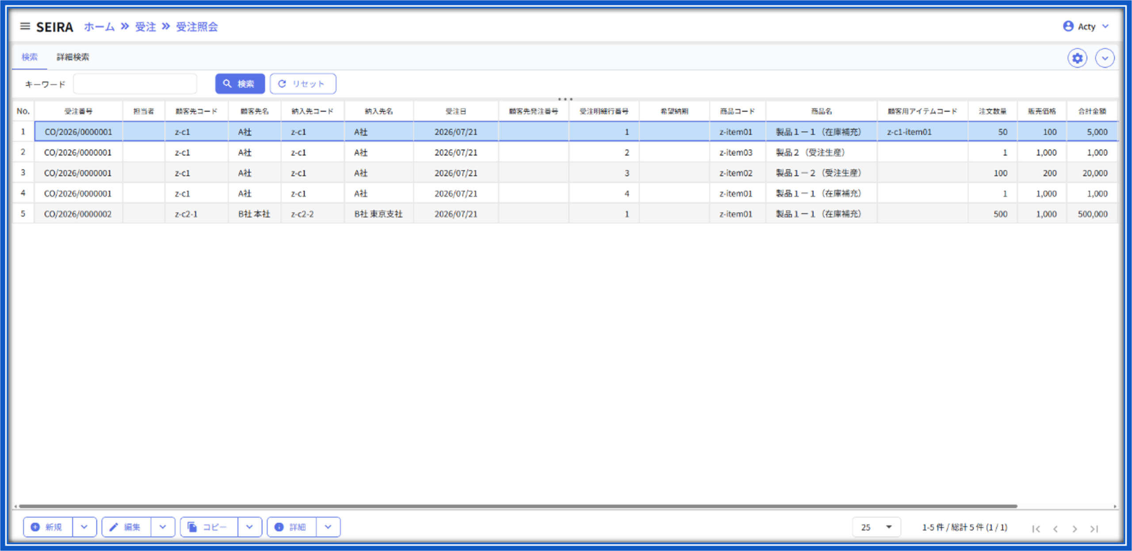Image resolution: width=1132 pixels, height=551 pixels.
Task: Switch to the 詳細検索 tab
Action: click(73, 57)
